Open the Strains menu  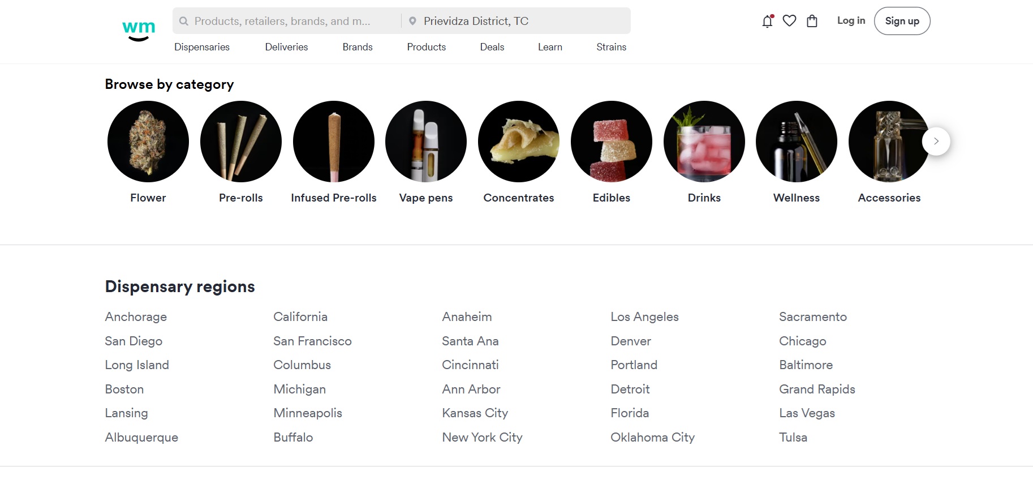coord(611,47)
